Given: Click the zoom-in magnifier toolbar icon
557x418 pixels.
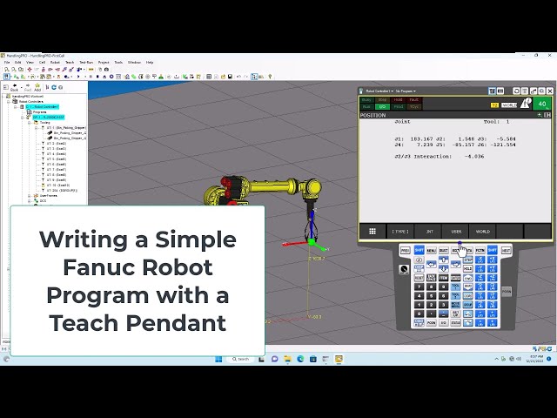Looking at the screenshot, I should pyautogui.click(x=7, y=70).
